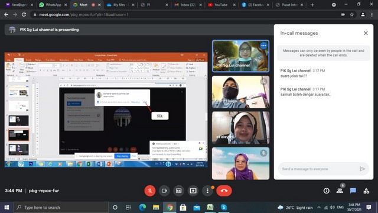Show the participants list icon
The image size is (378, 213).
(340, 191)
